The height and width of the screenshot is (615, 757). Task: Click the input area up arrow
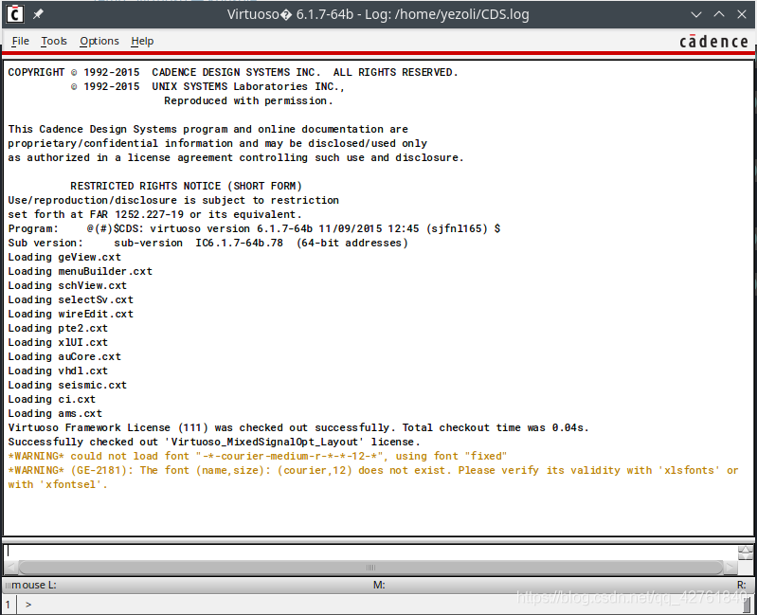click(746, 550)
